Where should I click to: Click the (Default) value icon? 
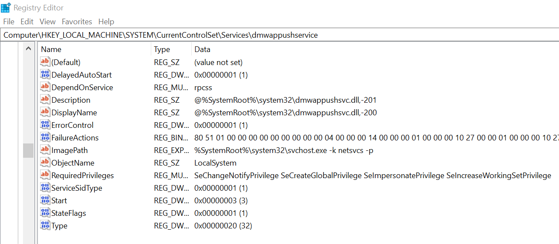[45, 62]
